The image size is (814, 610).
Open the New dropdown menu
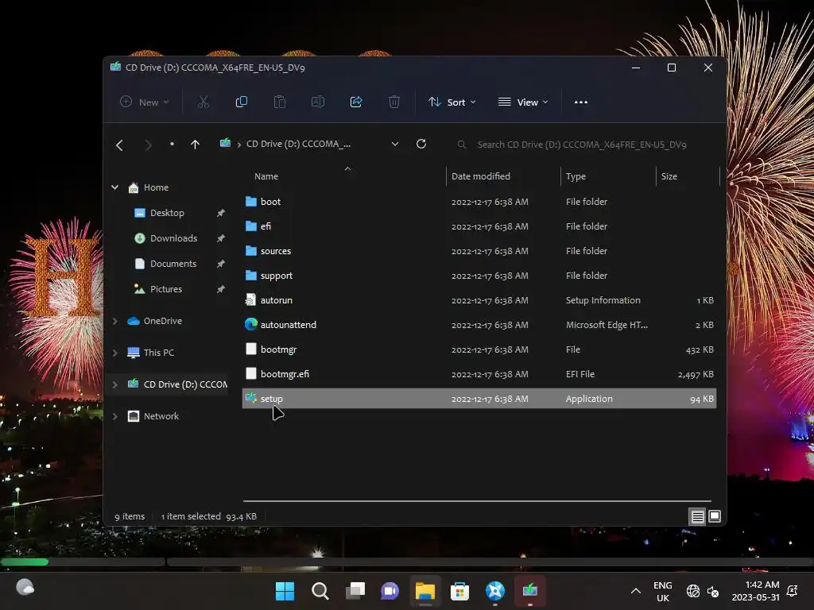point(145,102)
